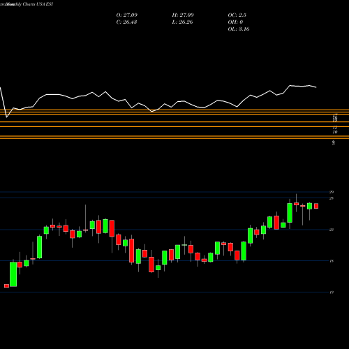Select the OH: 0 reading
This screenshot has width=349, height=349.
235,22
